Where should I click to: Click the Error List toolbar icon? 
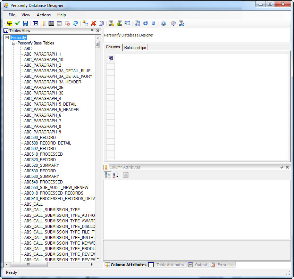coord(67,23)
